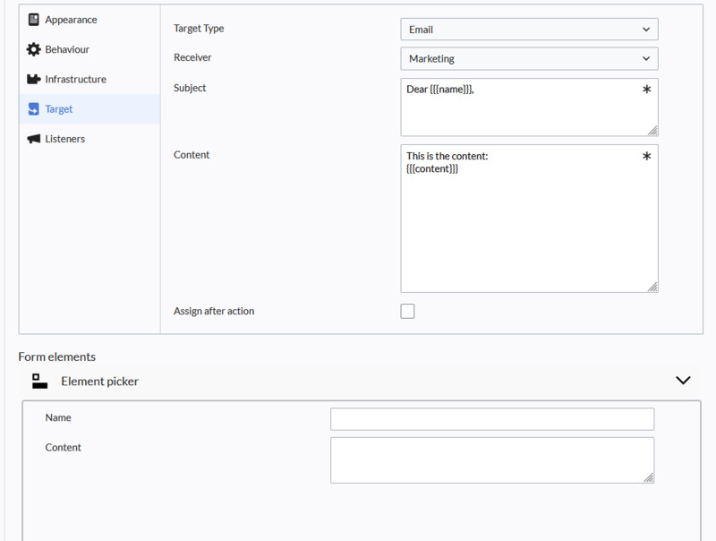Enable the Assign after action checkbox
The width and height of the screenshot is (716, 541).
click(407, 311)
